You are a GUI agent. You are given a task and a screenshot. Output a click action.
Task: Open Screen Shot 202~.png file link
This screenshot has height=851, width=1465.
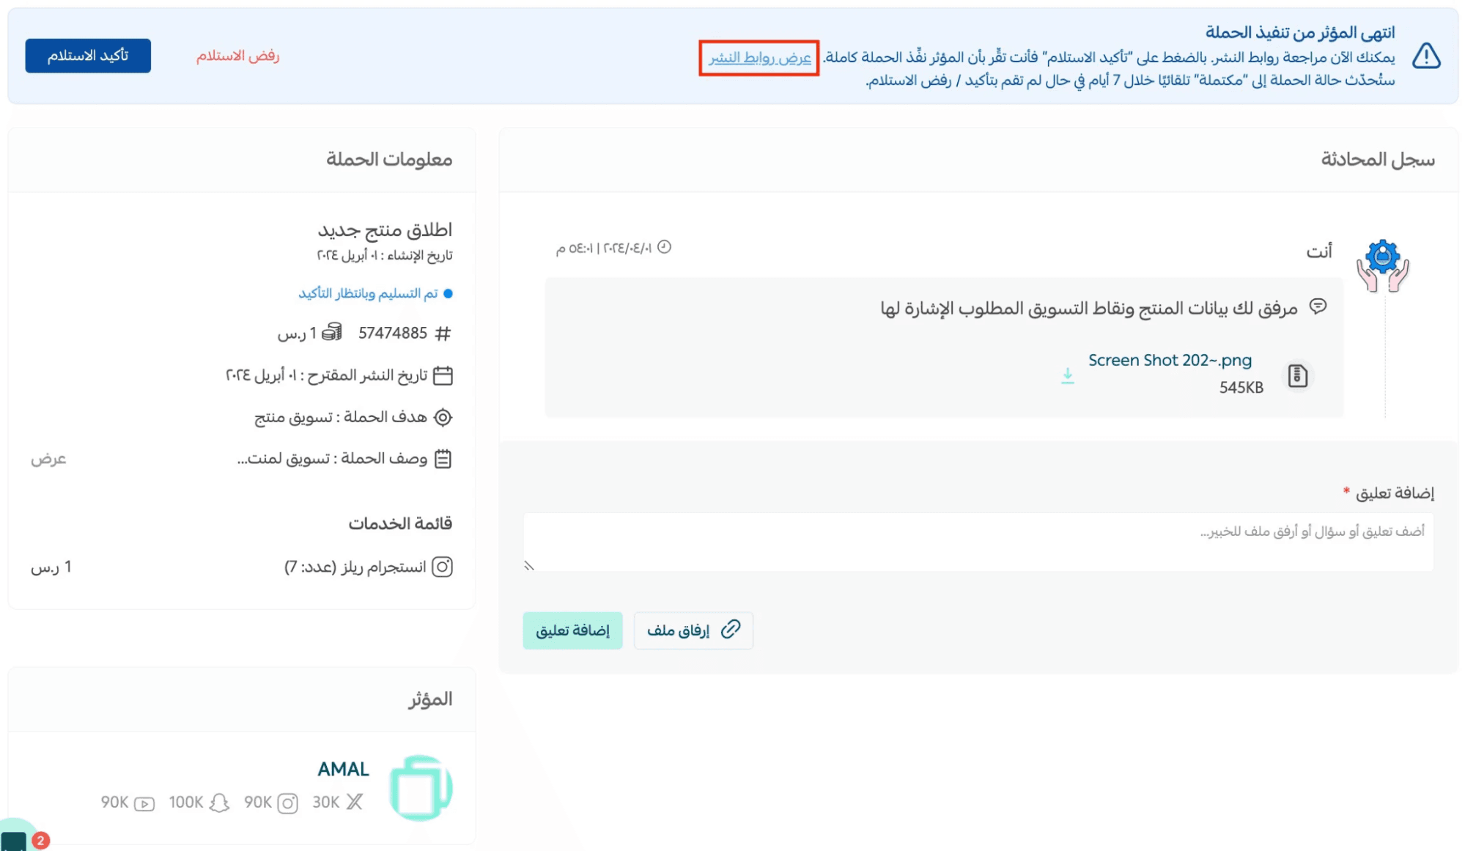tap(1169, 360)
